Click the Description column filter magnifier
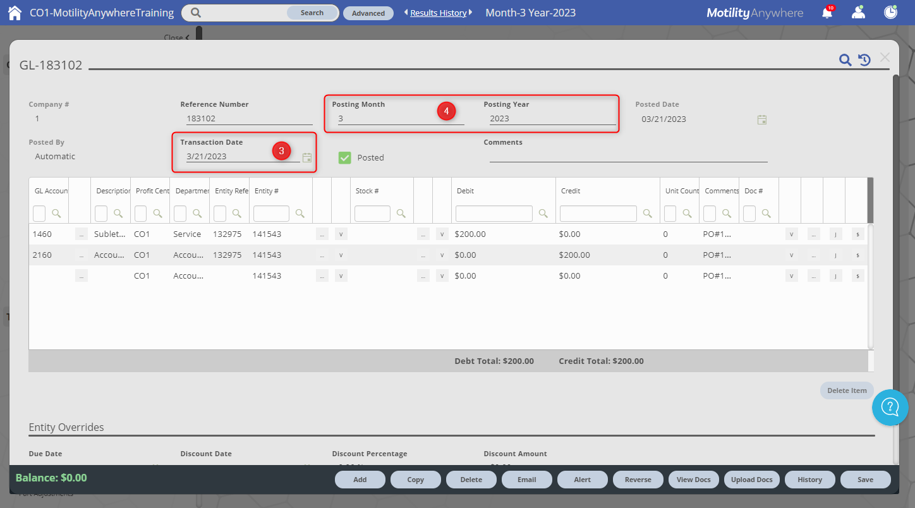This screenshot has height=508, width=915. click(118, 214)
